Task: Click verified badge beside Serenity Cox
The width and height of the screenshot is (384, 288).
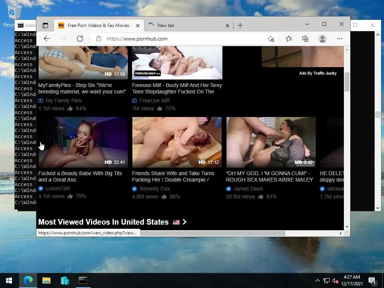Action: [x=135, y=189]
